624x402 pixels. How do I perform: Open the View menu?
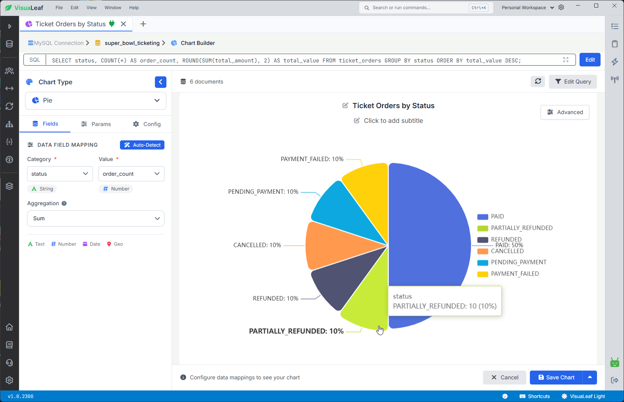pyautogui.click(x=91, y=8)
